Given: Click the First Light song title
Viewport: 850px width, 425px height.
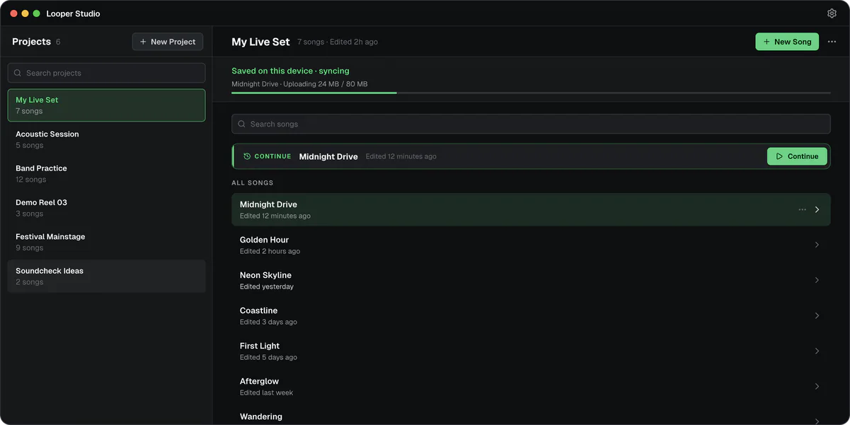Looking at the screenshot, I should (260, 346).
